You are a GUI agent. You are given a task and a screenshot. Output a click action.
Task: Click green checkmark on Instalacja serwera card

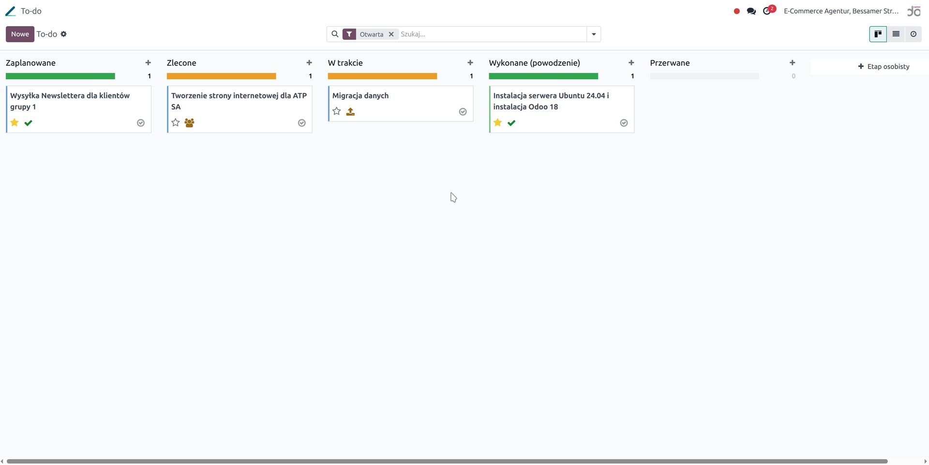tap(511, 123)
